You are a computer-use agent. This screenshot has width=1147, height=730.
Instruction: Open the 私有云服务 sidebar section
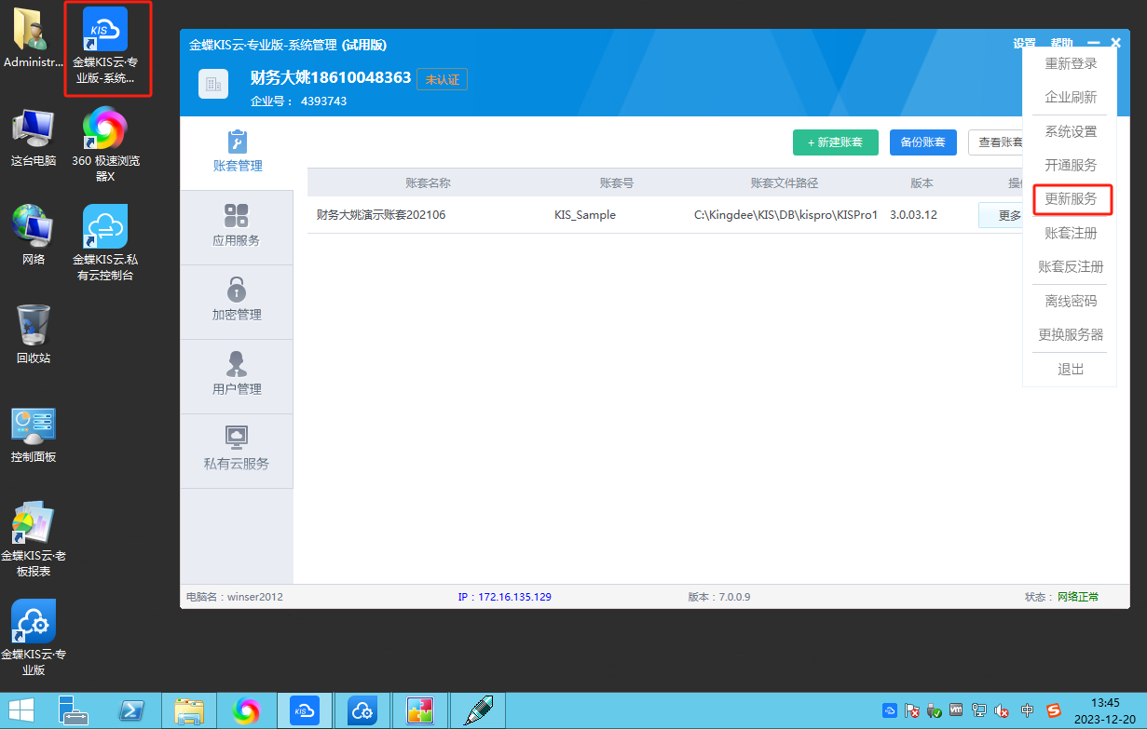(237, 451)
